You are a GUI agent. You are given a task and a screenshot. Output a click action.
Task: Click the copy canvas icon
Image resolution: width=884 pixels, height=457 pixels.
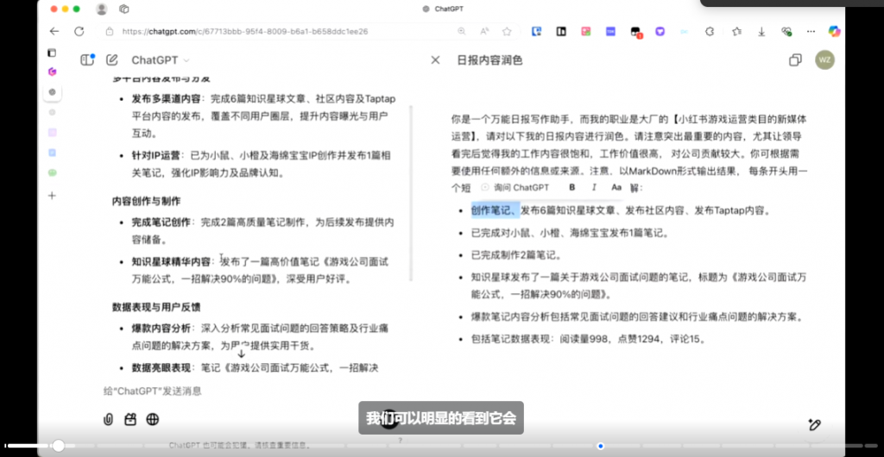[x=795, y=60]
